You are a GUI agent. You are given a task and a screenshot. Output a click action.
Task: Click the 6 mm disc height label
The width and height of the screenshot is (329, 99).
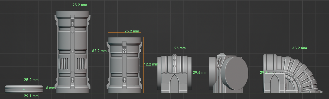51,88
